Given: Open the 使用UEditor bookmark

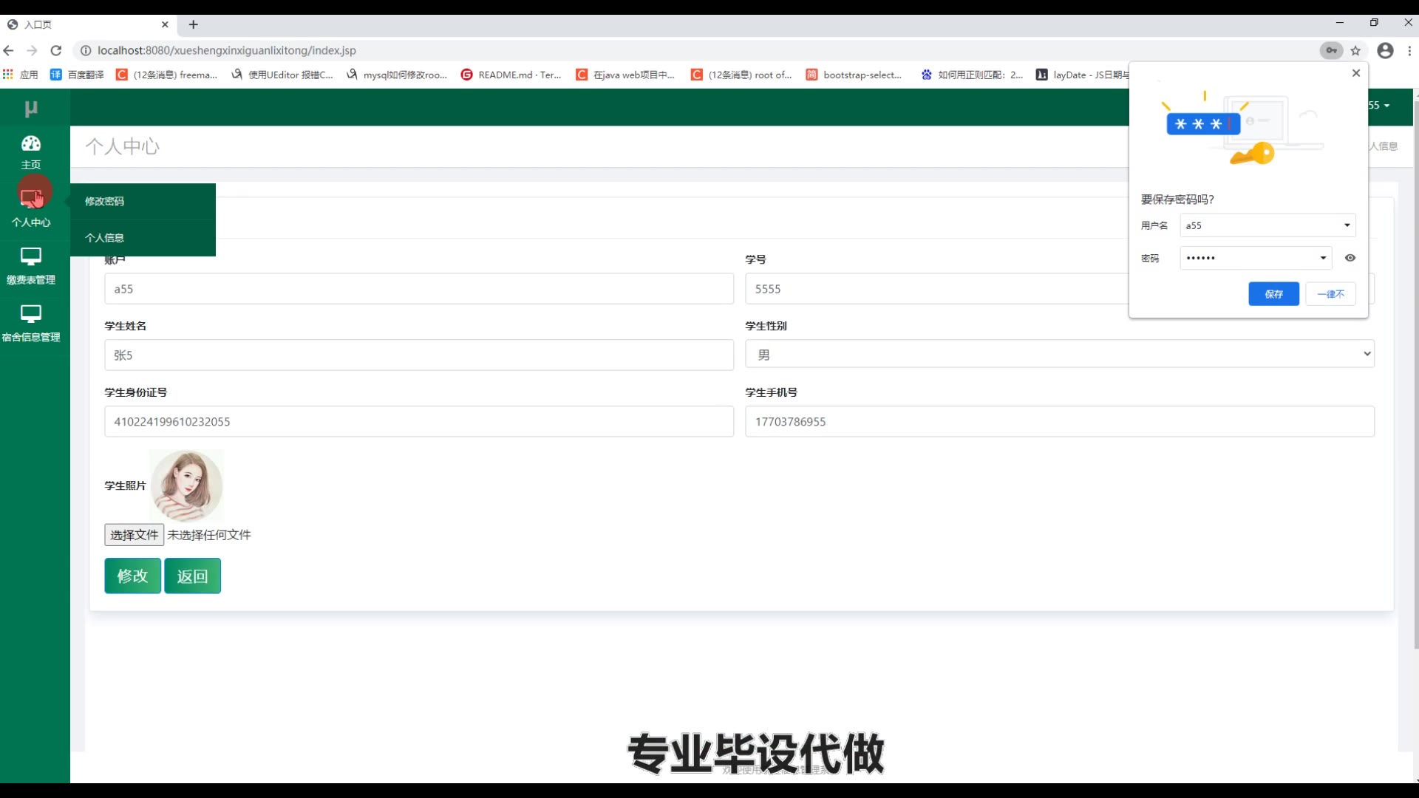Looking at the screenshot, I should click(x=282, y=75).
